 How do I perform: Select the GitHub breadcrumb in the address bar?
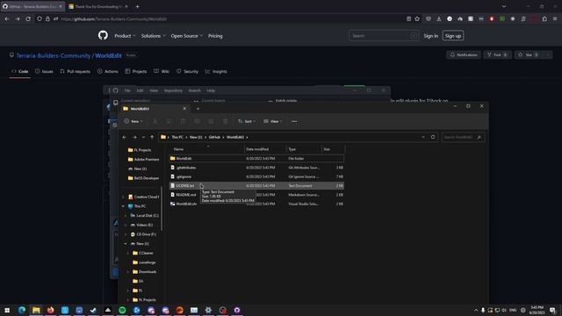tap(214, 137)
